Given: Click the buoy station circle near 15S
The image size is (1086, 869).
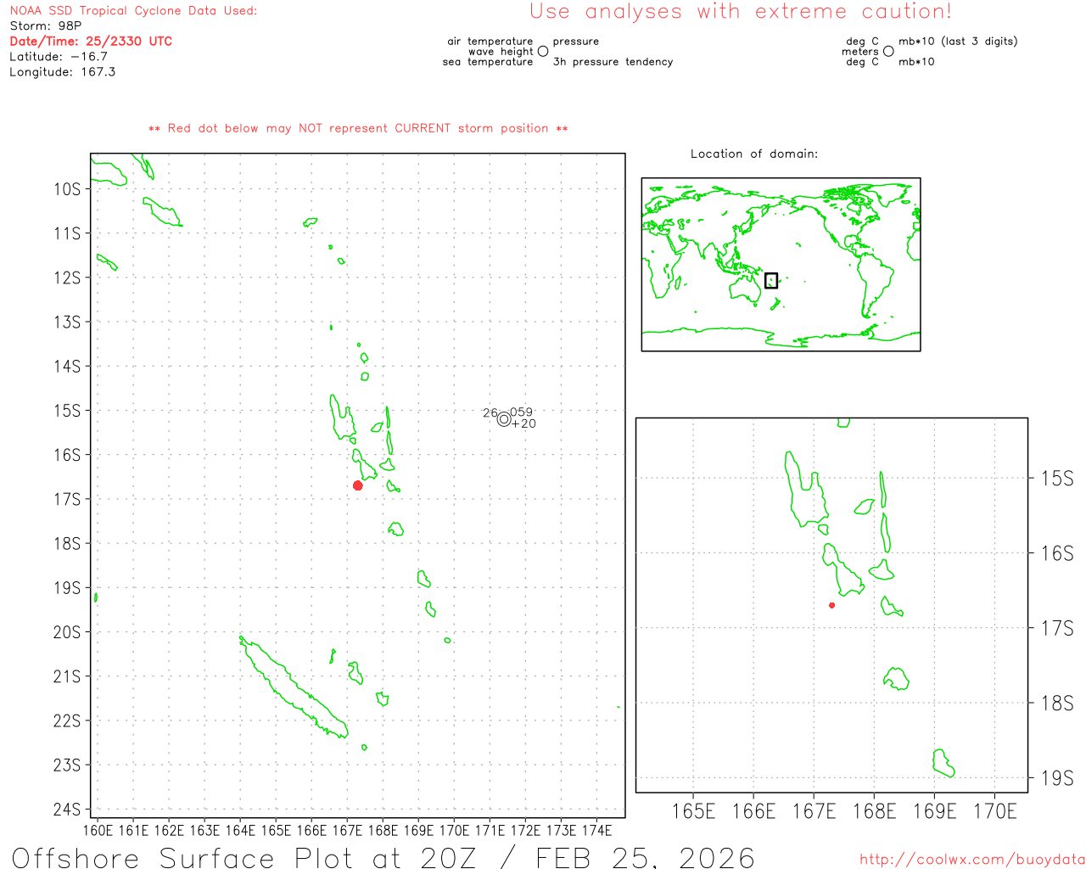Looking at the screenshot, I should coord(504,418).
